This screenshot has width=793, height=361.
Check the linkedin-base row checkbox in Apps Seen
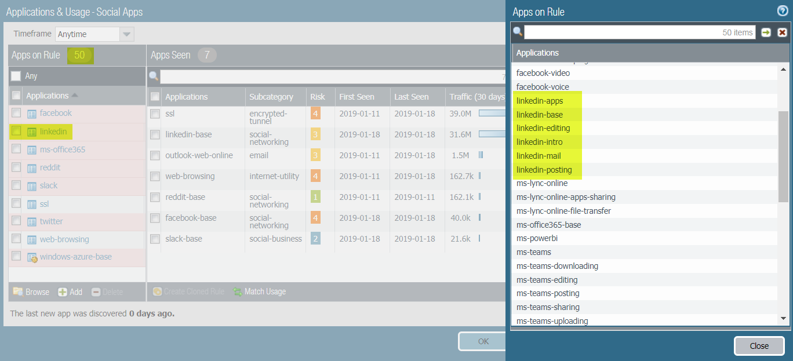(x=155, y=134)
